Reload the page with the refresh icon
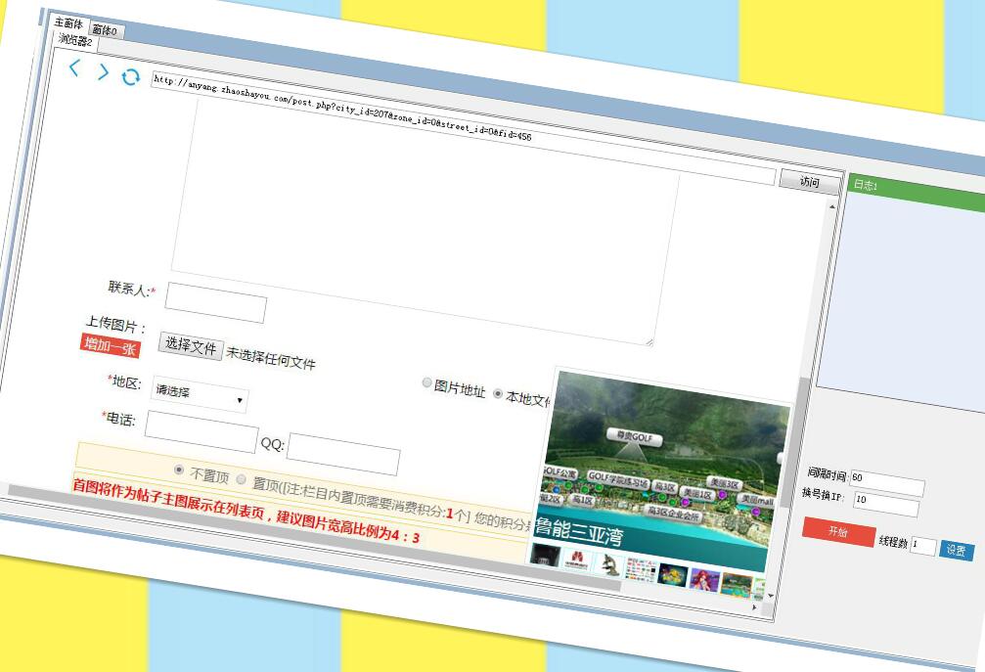 point(130,77)
